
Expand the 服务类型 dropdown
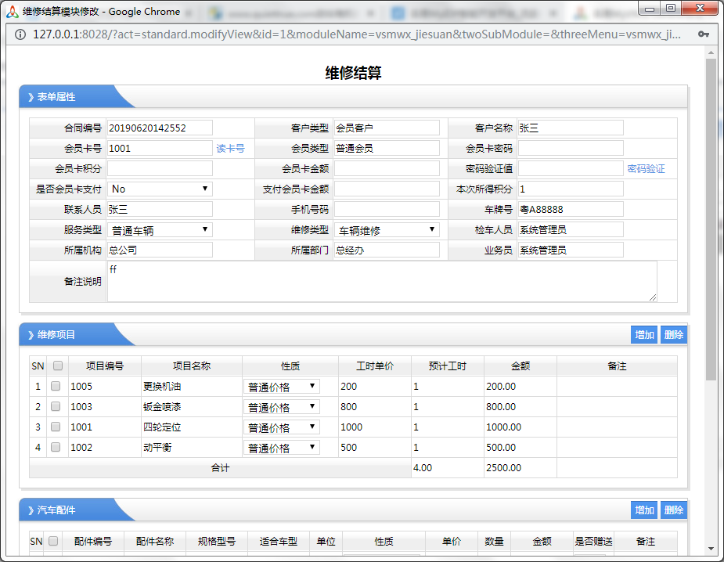(x=160, y=230)
